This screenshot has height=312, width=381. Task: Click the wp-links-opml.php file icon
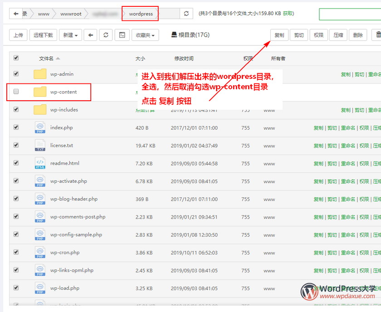coord(40,270)
